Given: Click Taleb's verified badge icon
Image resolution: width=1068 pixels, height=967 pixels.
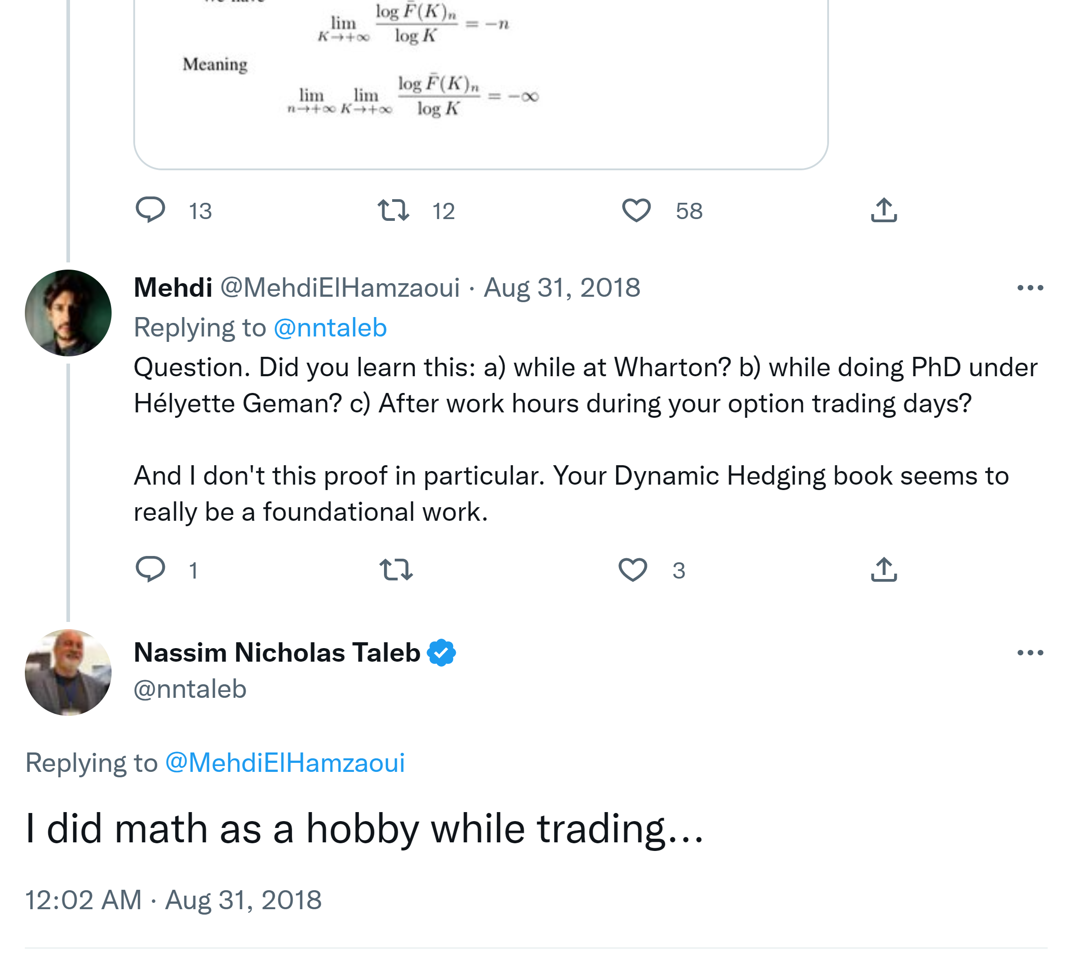Looking at the screenshot, I should tap(441, 653).
